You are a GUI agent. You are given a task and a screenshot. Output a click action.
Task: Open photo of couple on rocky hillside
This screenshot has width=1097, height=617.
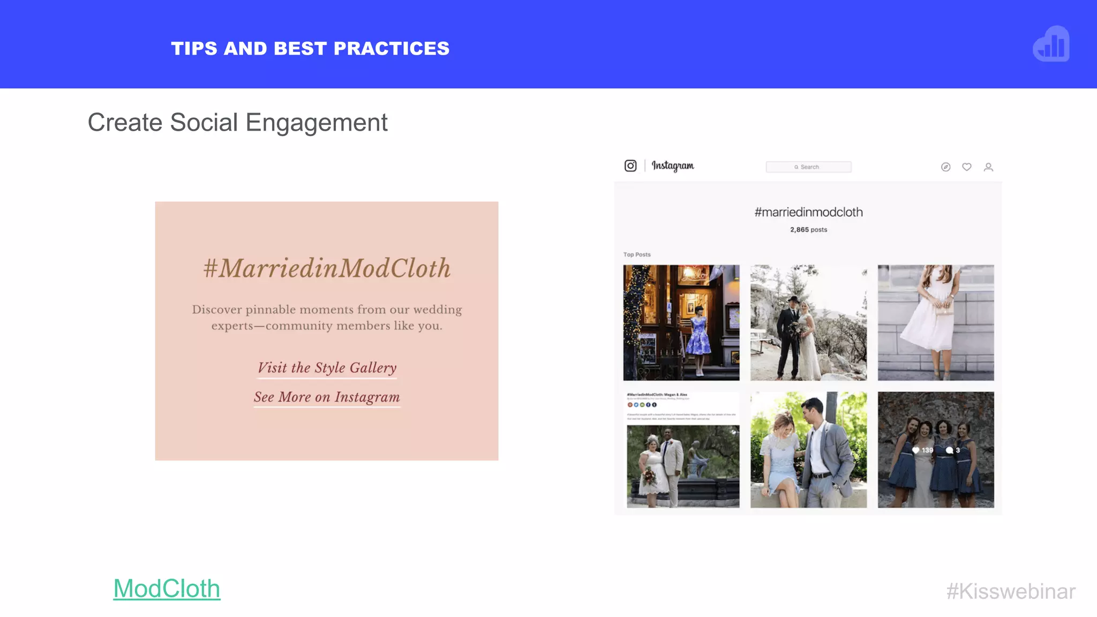click(808, 322)
